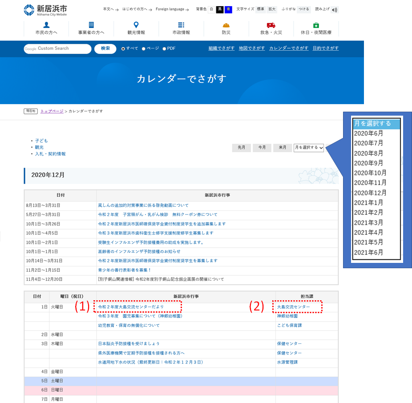This screenshot has width=412, height=403.
Task: Enable furigana with つける
Action: [304, 9]
